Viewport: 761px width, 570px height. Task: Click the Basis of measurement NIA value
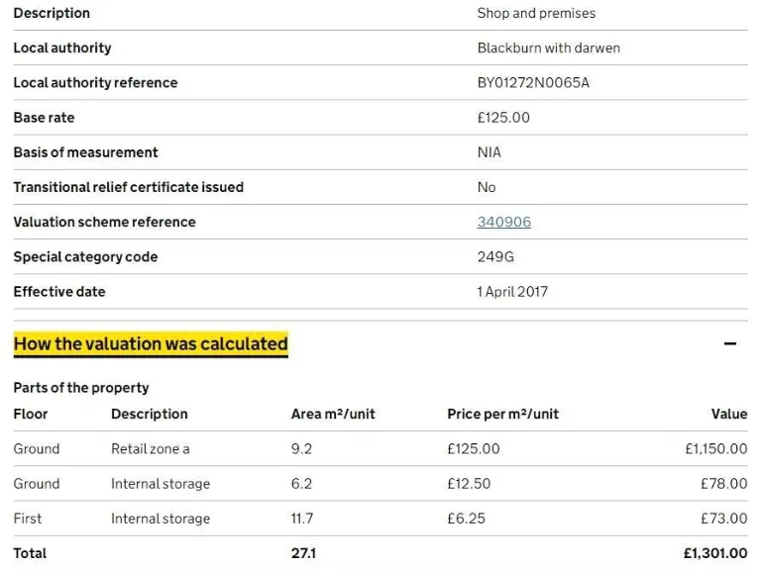[x=489, y=152]
